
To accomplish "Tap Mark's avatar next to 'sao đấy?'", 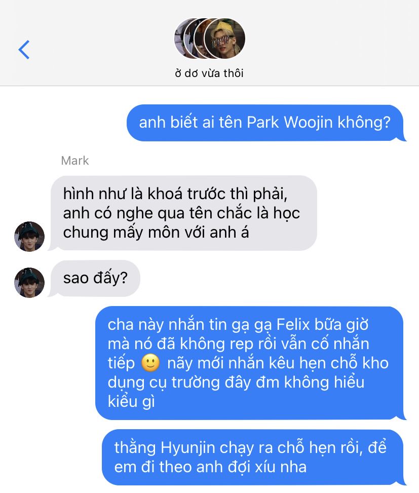I will tap(29, 283).
